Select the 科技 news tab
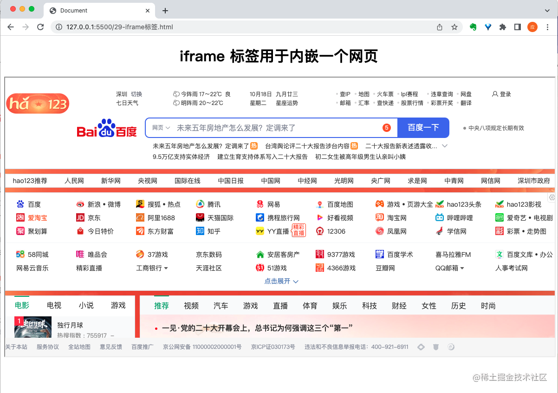The width and height of the screenshot is (558, 393). [x=370, y=306]
